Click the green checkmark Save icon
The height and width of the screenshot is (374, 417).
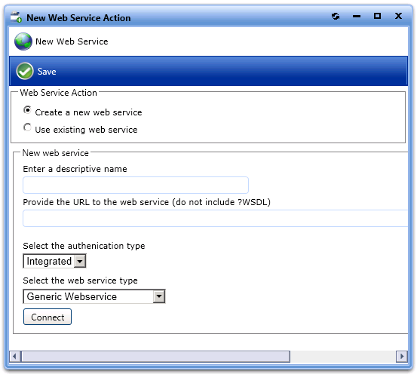24,71
